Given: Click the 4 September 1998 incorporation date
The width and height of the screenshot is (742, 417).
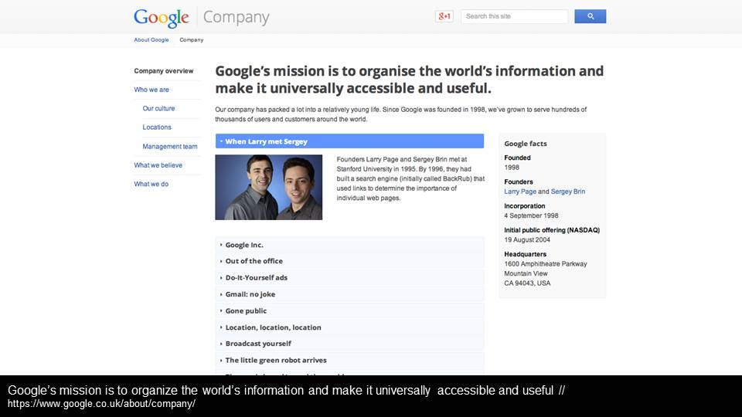Looking at the screenshot, I should [531, 215].
